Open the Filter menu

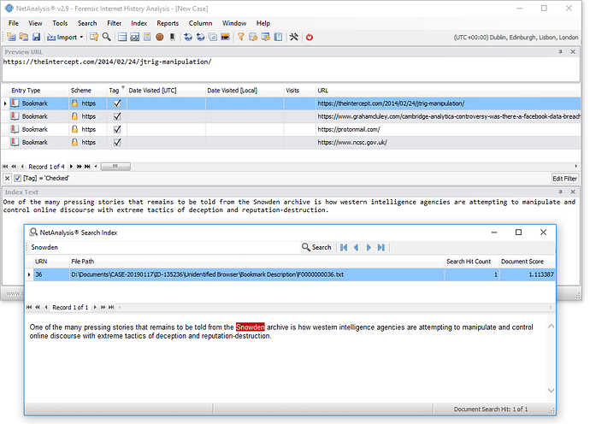click(114, 23)
